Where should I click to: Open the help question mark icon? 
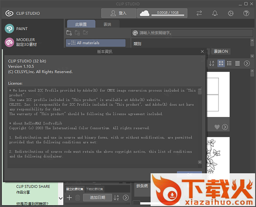[x=246, y=13]
